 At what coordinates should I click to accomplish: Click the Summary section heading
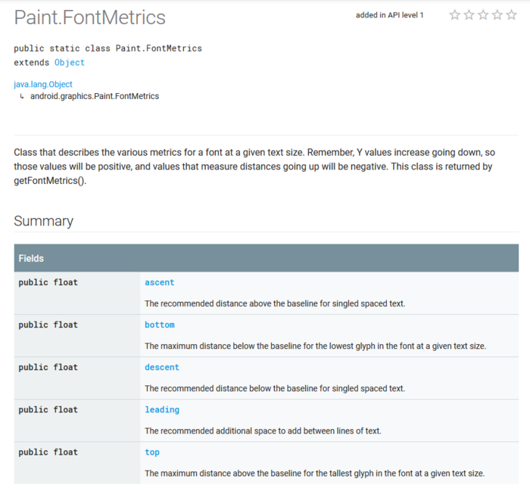(43, 221)
